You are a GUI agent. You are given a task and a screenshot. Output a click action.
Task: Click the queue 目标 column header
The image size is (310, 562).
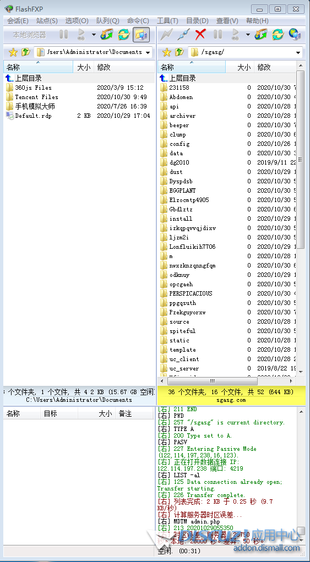[x=59, y=413]
